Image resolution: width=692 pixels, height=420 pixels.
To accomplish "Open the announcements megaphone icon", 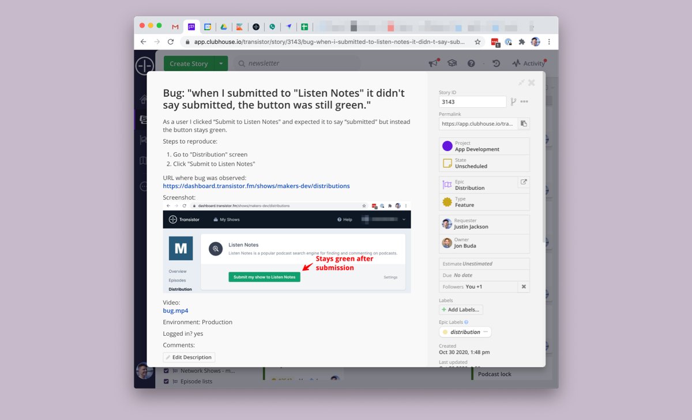I will [x=433, y=63].
